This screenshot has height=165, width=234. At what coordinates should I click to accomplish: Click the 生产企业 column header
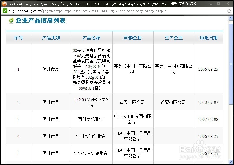[174, 38]
